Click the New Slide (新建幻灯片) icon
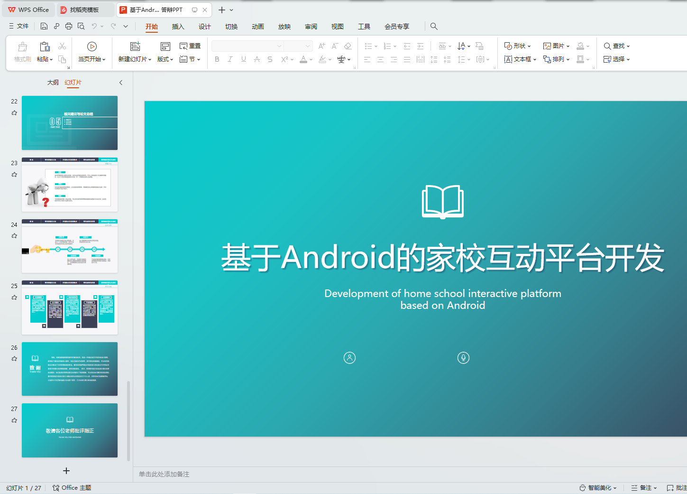 [x=135, y=47]
